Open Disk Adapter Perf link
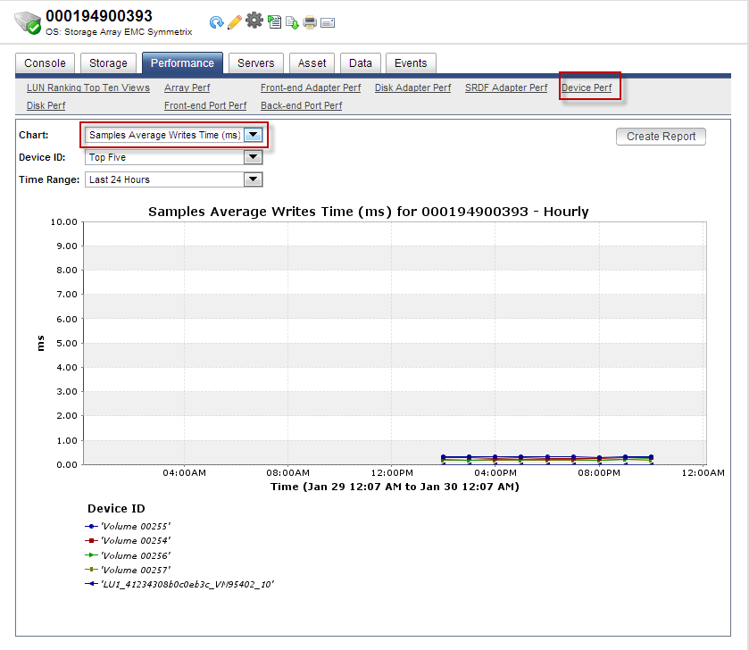 pos(412,87)
